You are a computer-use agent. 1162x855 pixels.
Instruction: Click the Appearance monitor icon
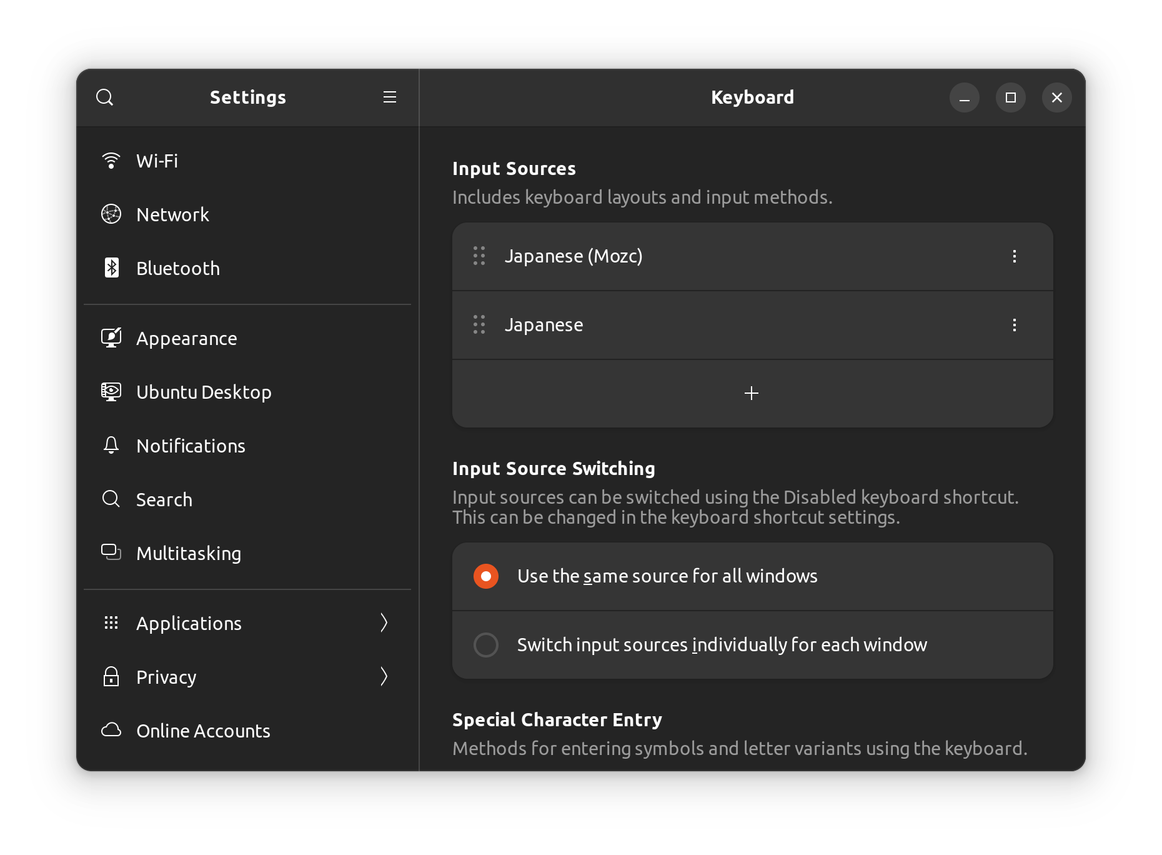click(x=111, y=337)
